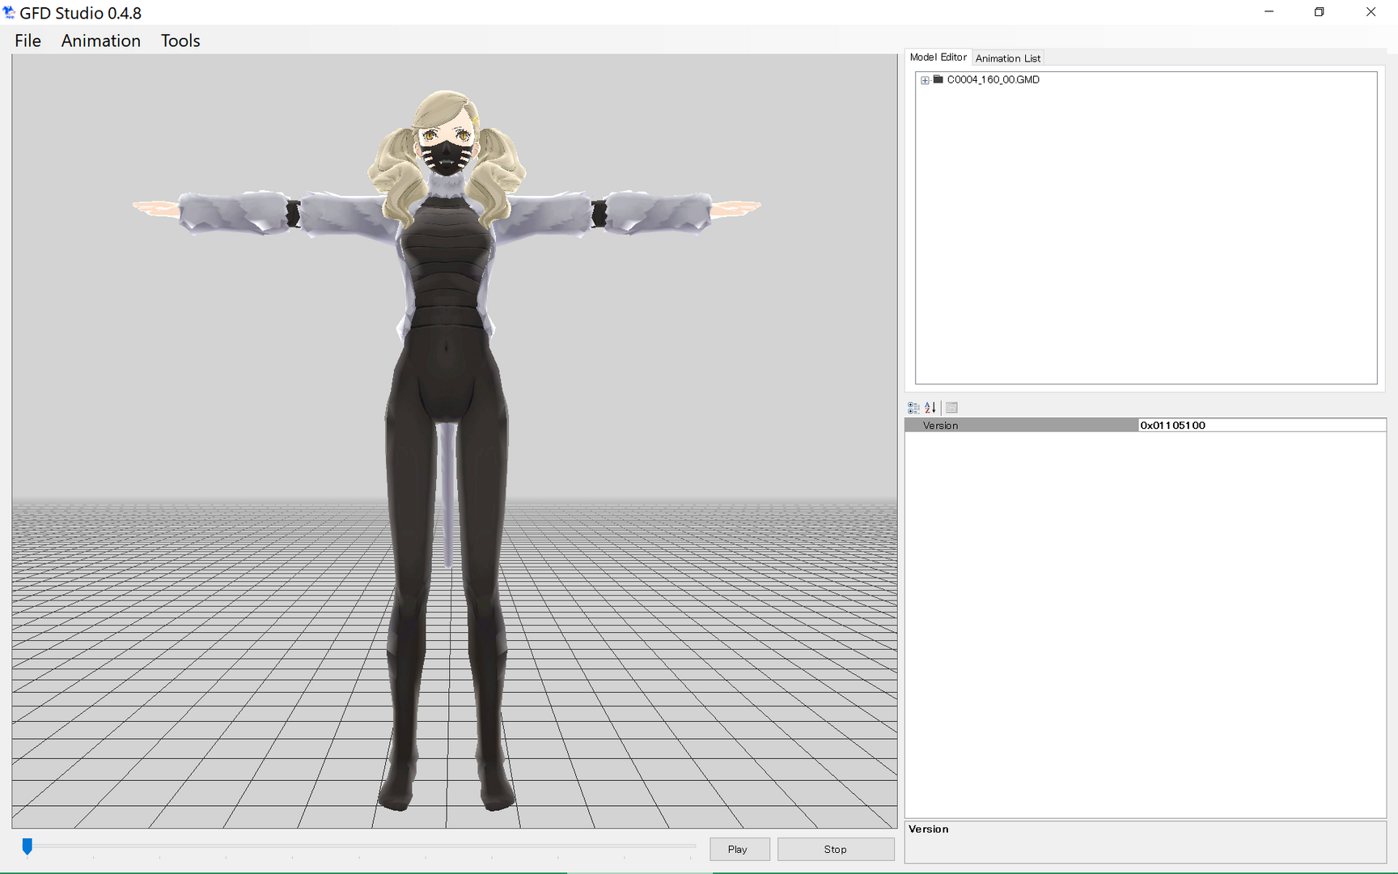The width and height of the screenshot is (1398, 874).
Task: Play the animation
Action: coord(739,849)
